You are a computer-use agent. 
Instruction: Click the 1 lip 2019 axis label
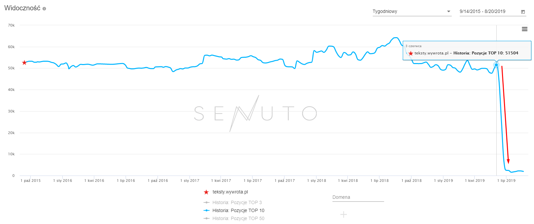tap(506, 181)
